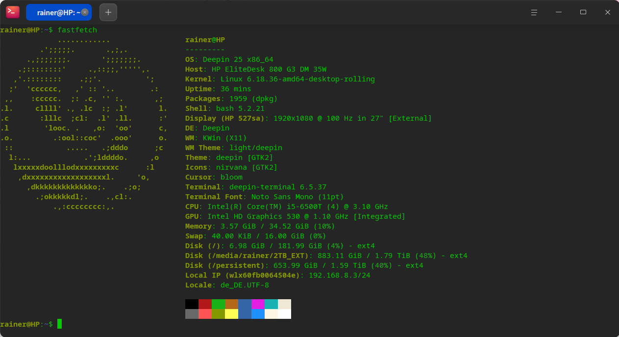Screen dimensions: 619x337
Task: Click the CPU 'i5-6500T' line
Action: [x=287, y=207]
